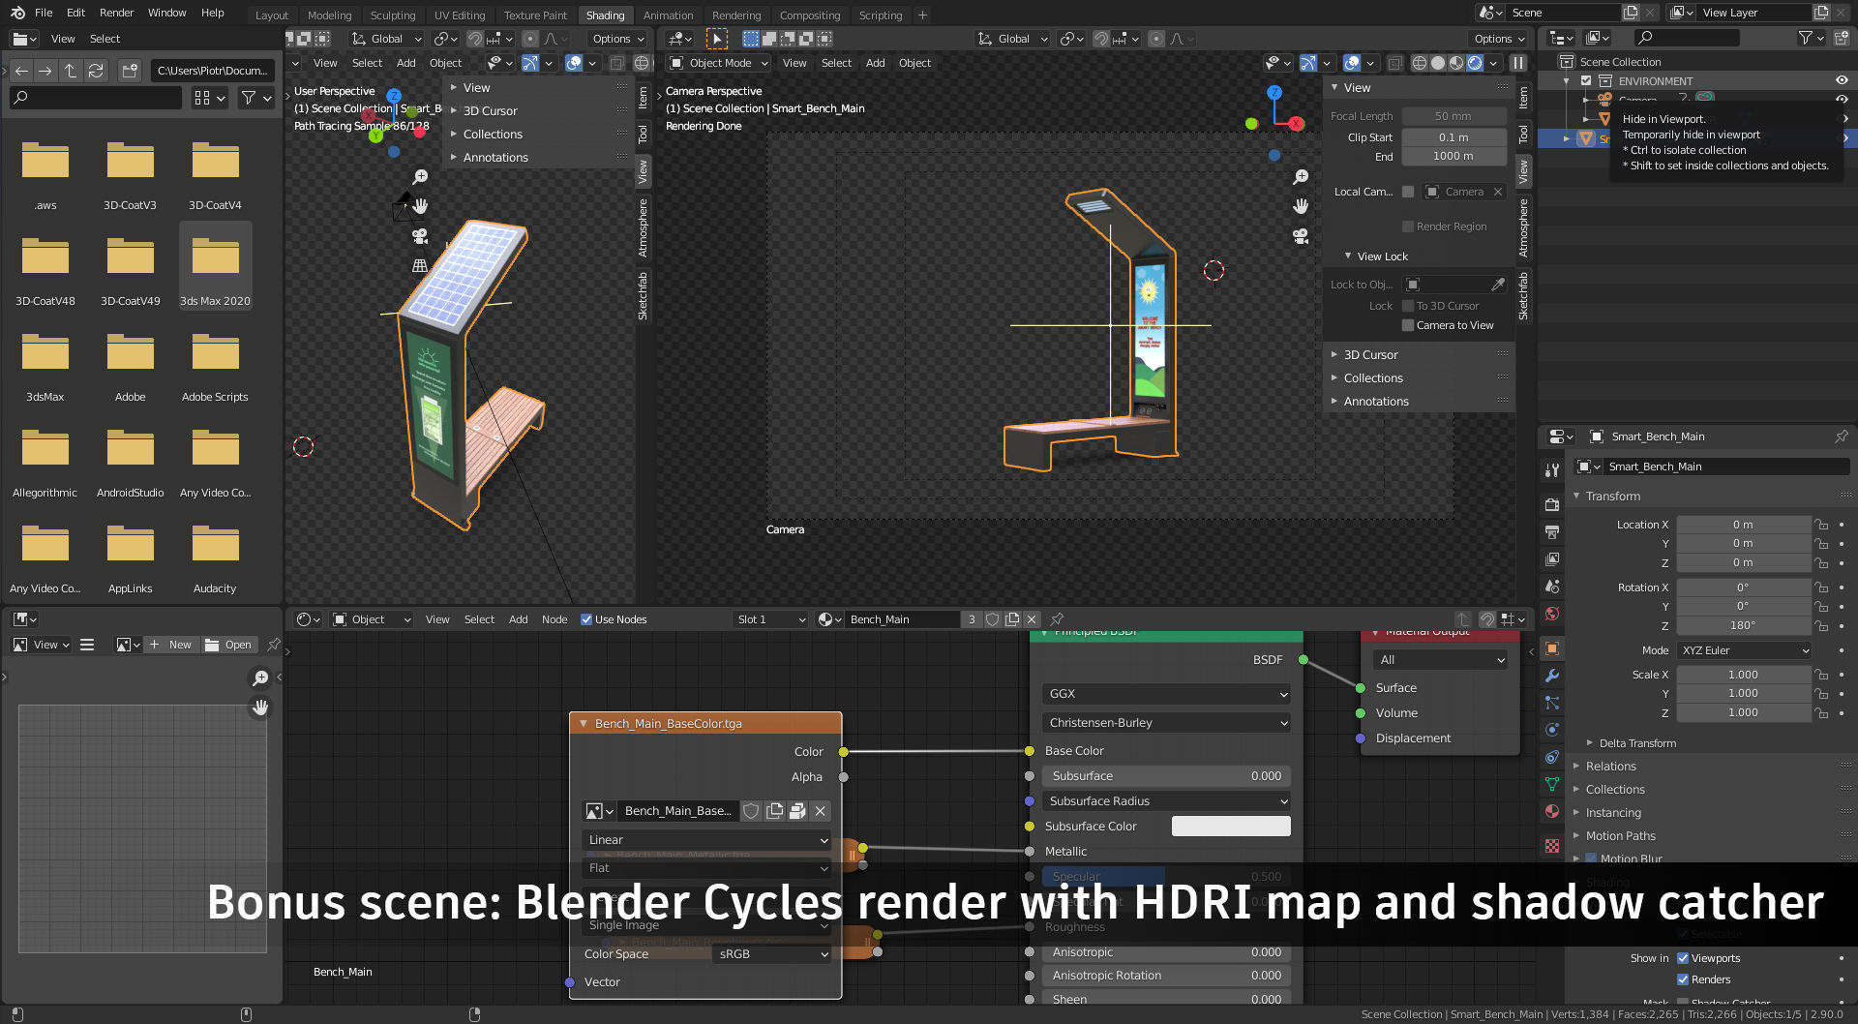Open the View Layer properties tab
This screenshot has width=1858, height=1024.
pos(1552,558)
